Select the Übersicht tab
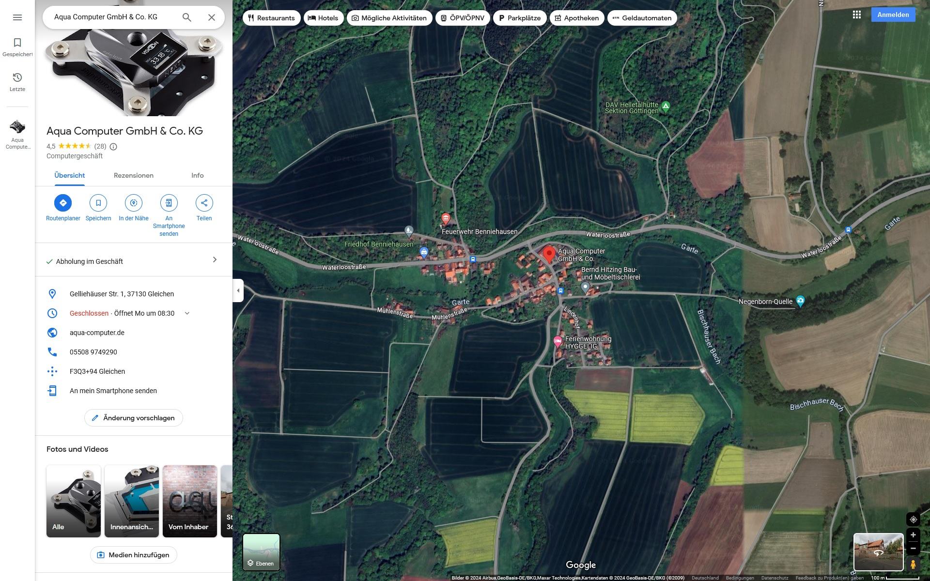 click(x=70, y=175)
